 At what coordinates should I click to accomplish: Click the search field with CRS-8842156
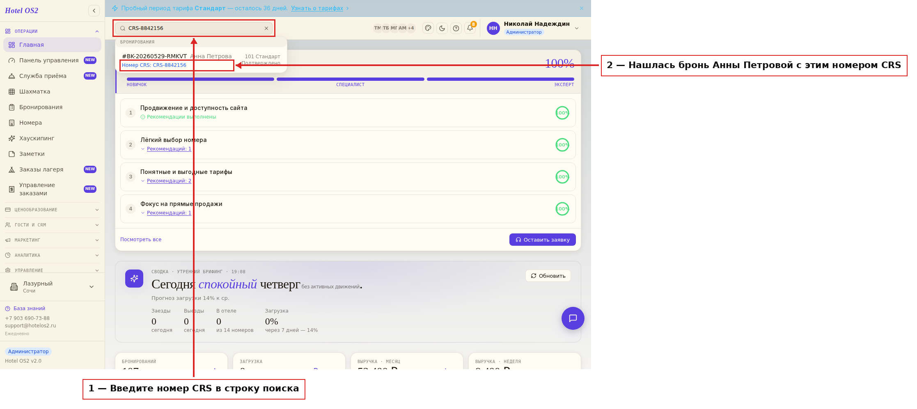[193, 28]
